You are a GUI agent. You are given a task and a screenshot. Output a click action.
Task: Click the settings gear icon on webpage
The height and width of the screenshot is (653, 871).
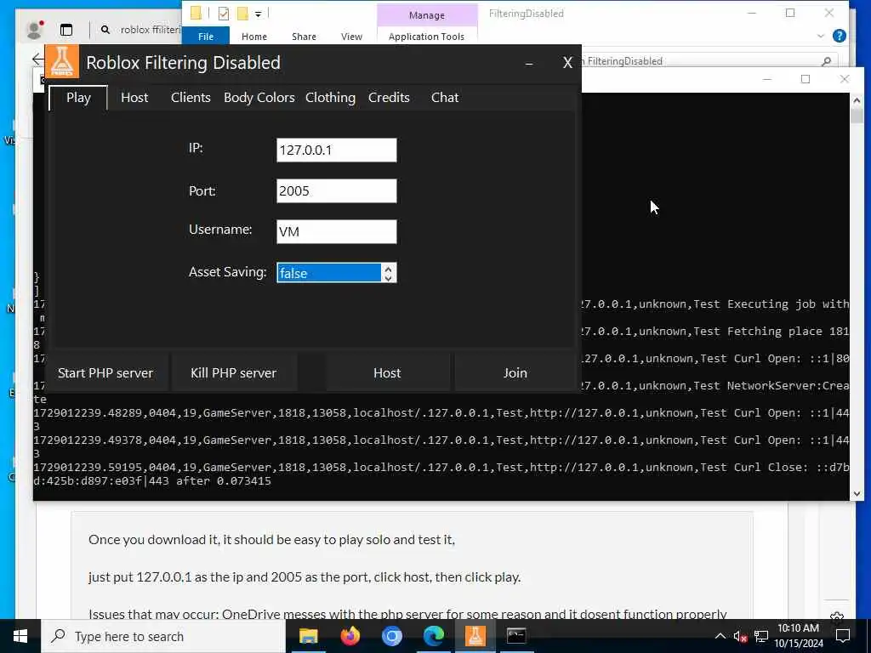click(837, 616)
